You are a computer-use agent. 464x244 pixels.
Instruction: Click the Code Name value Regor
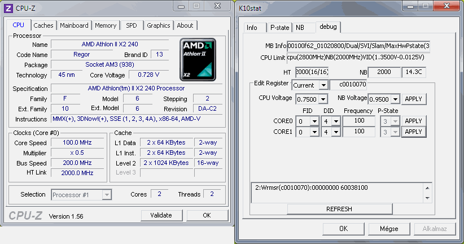click(x=82, y=54)
